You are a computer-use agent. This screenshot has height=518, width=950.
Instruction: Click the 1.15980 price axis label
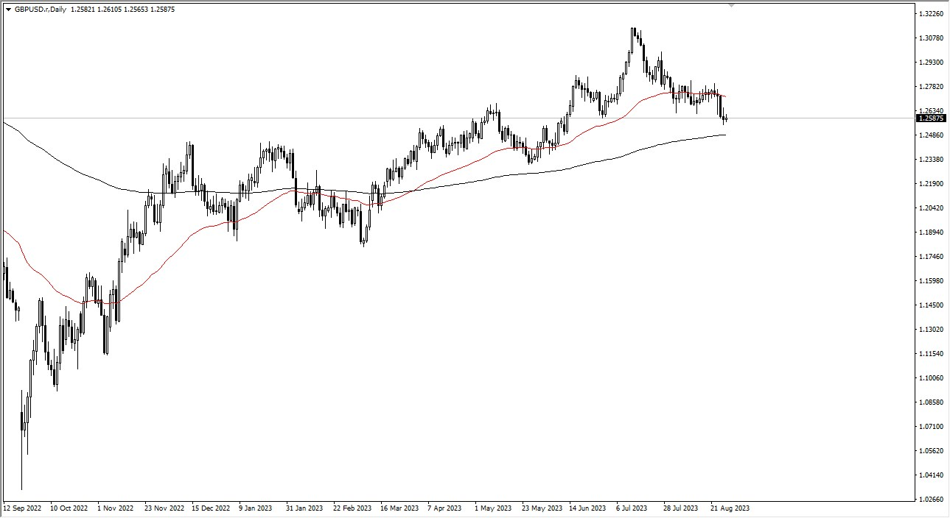(931, 281)
